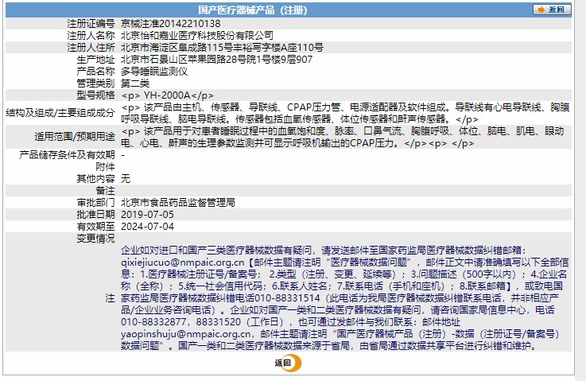Click the 型号规格 field label
Screen dimensions: 586x381
click(95, 95)
